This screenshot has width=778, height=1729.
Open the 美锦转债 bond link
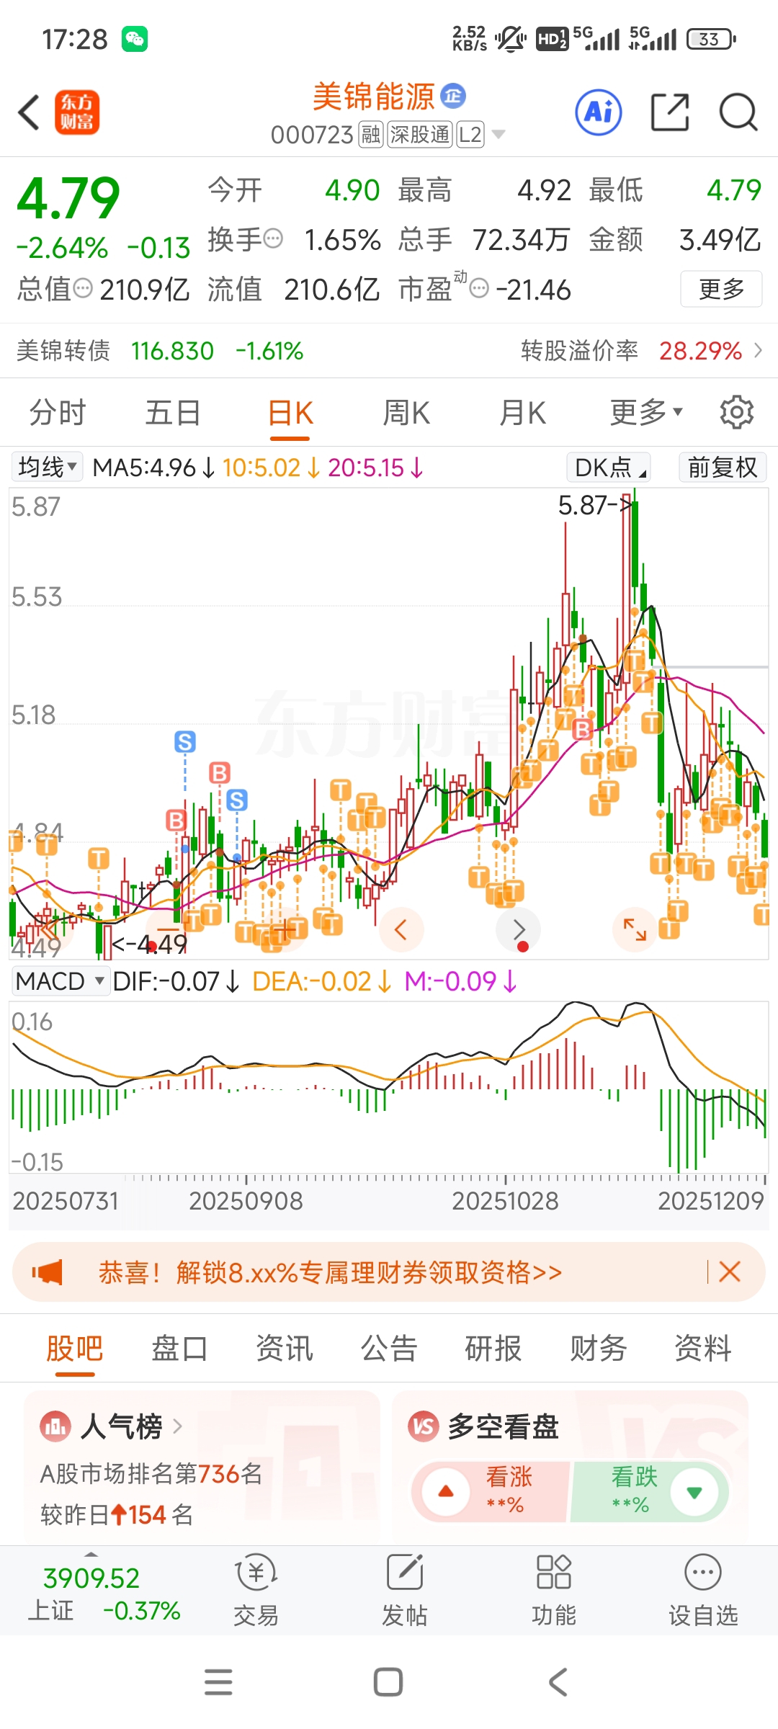[63, 351]
